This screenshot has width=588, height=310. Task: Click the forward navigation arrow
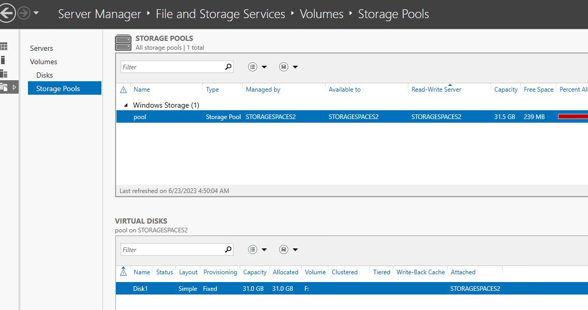pos(24,13)
